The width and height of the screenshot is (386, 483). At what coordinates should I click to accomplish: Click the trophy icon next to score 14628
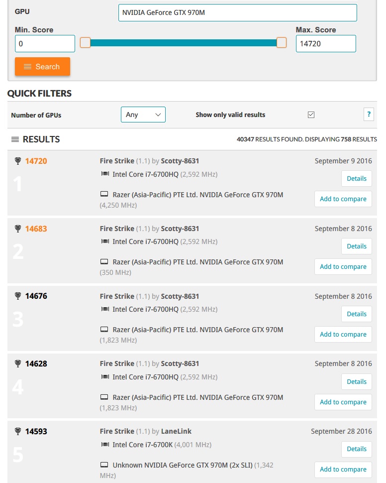point(18,363)
